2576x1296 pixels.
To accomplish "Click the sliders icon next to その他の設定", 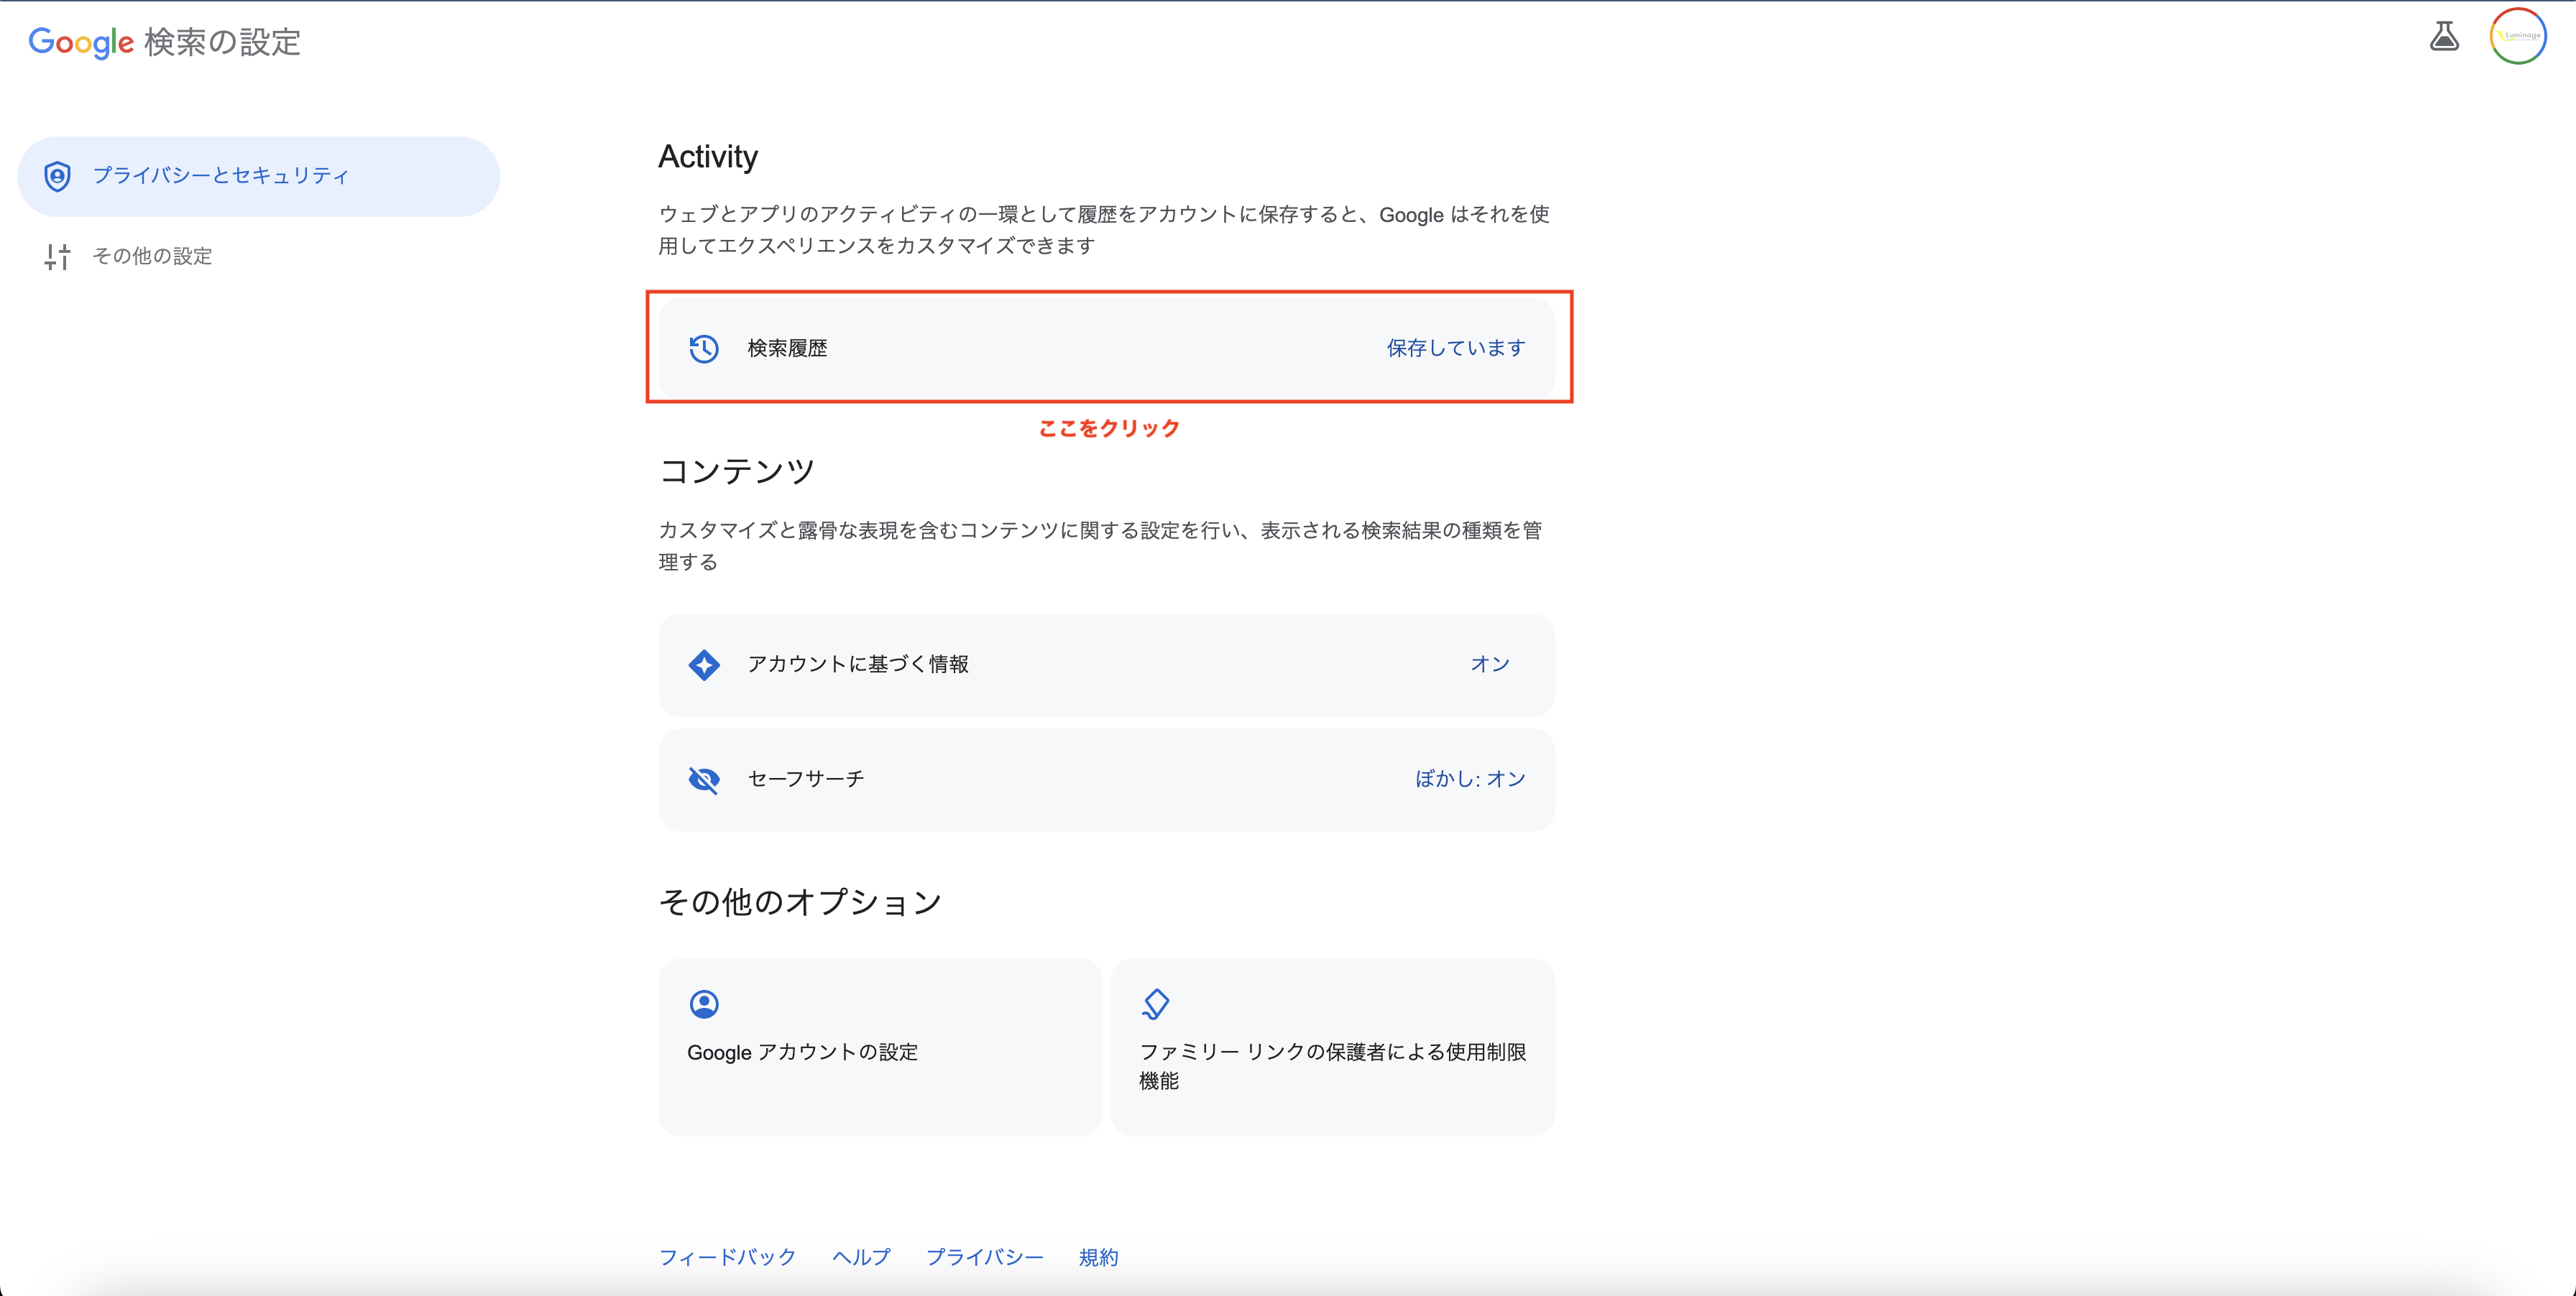I will (57, 256).
